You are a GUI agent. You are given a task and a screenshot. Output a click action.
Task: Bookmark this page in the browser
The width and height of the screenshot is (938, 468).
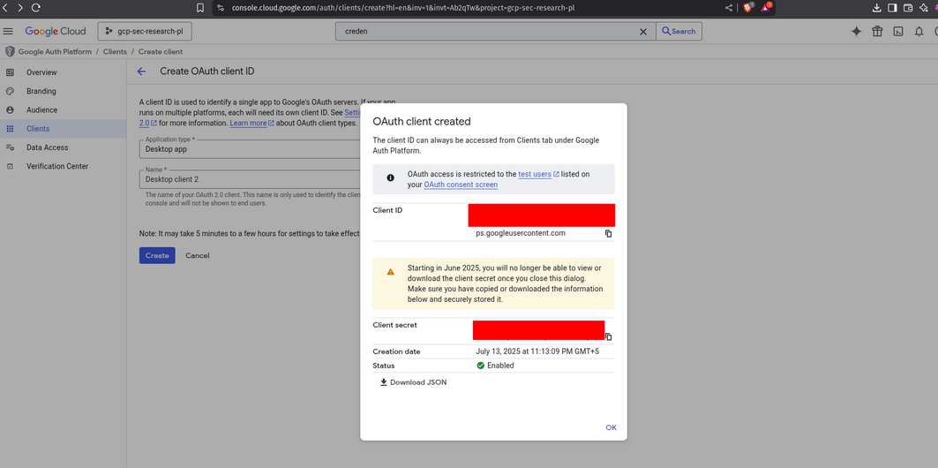[x=200, y=8]
